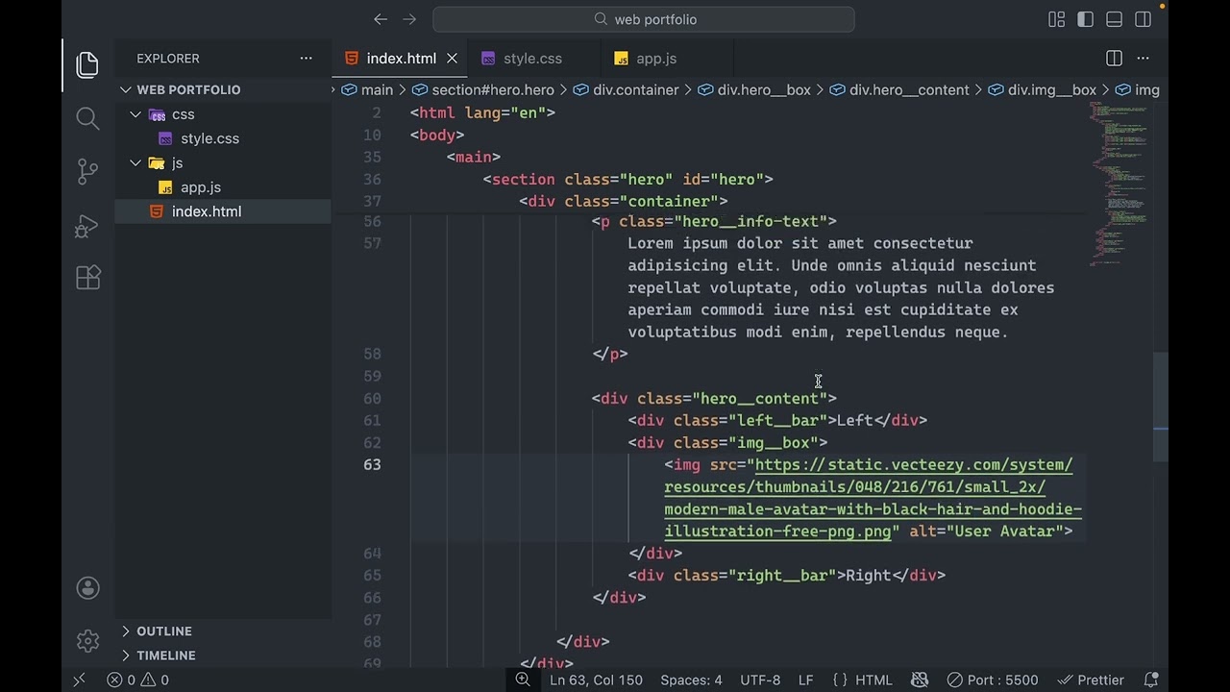The height and width of the screenshot is (692, 1230).
Task: Collapse the WEB PORTFOLIO folder root
Action: 126,89
